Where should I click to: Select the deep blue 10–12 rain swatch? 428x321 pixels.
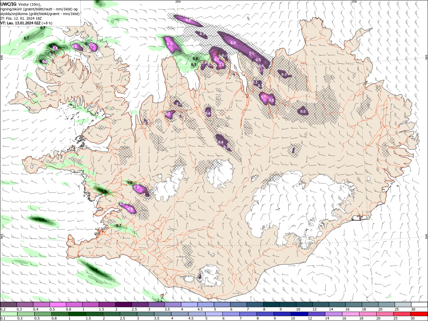300,314
